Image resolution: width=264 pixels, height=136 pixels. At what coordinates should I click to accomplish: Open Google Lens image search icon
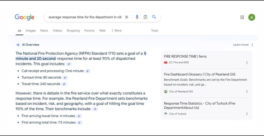[x=146, y=17]
